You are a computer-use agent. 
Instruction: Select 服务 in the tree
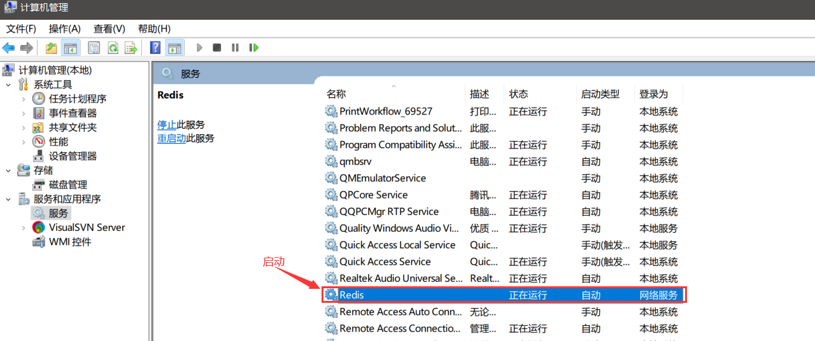[59, 213]
